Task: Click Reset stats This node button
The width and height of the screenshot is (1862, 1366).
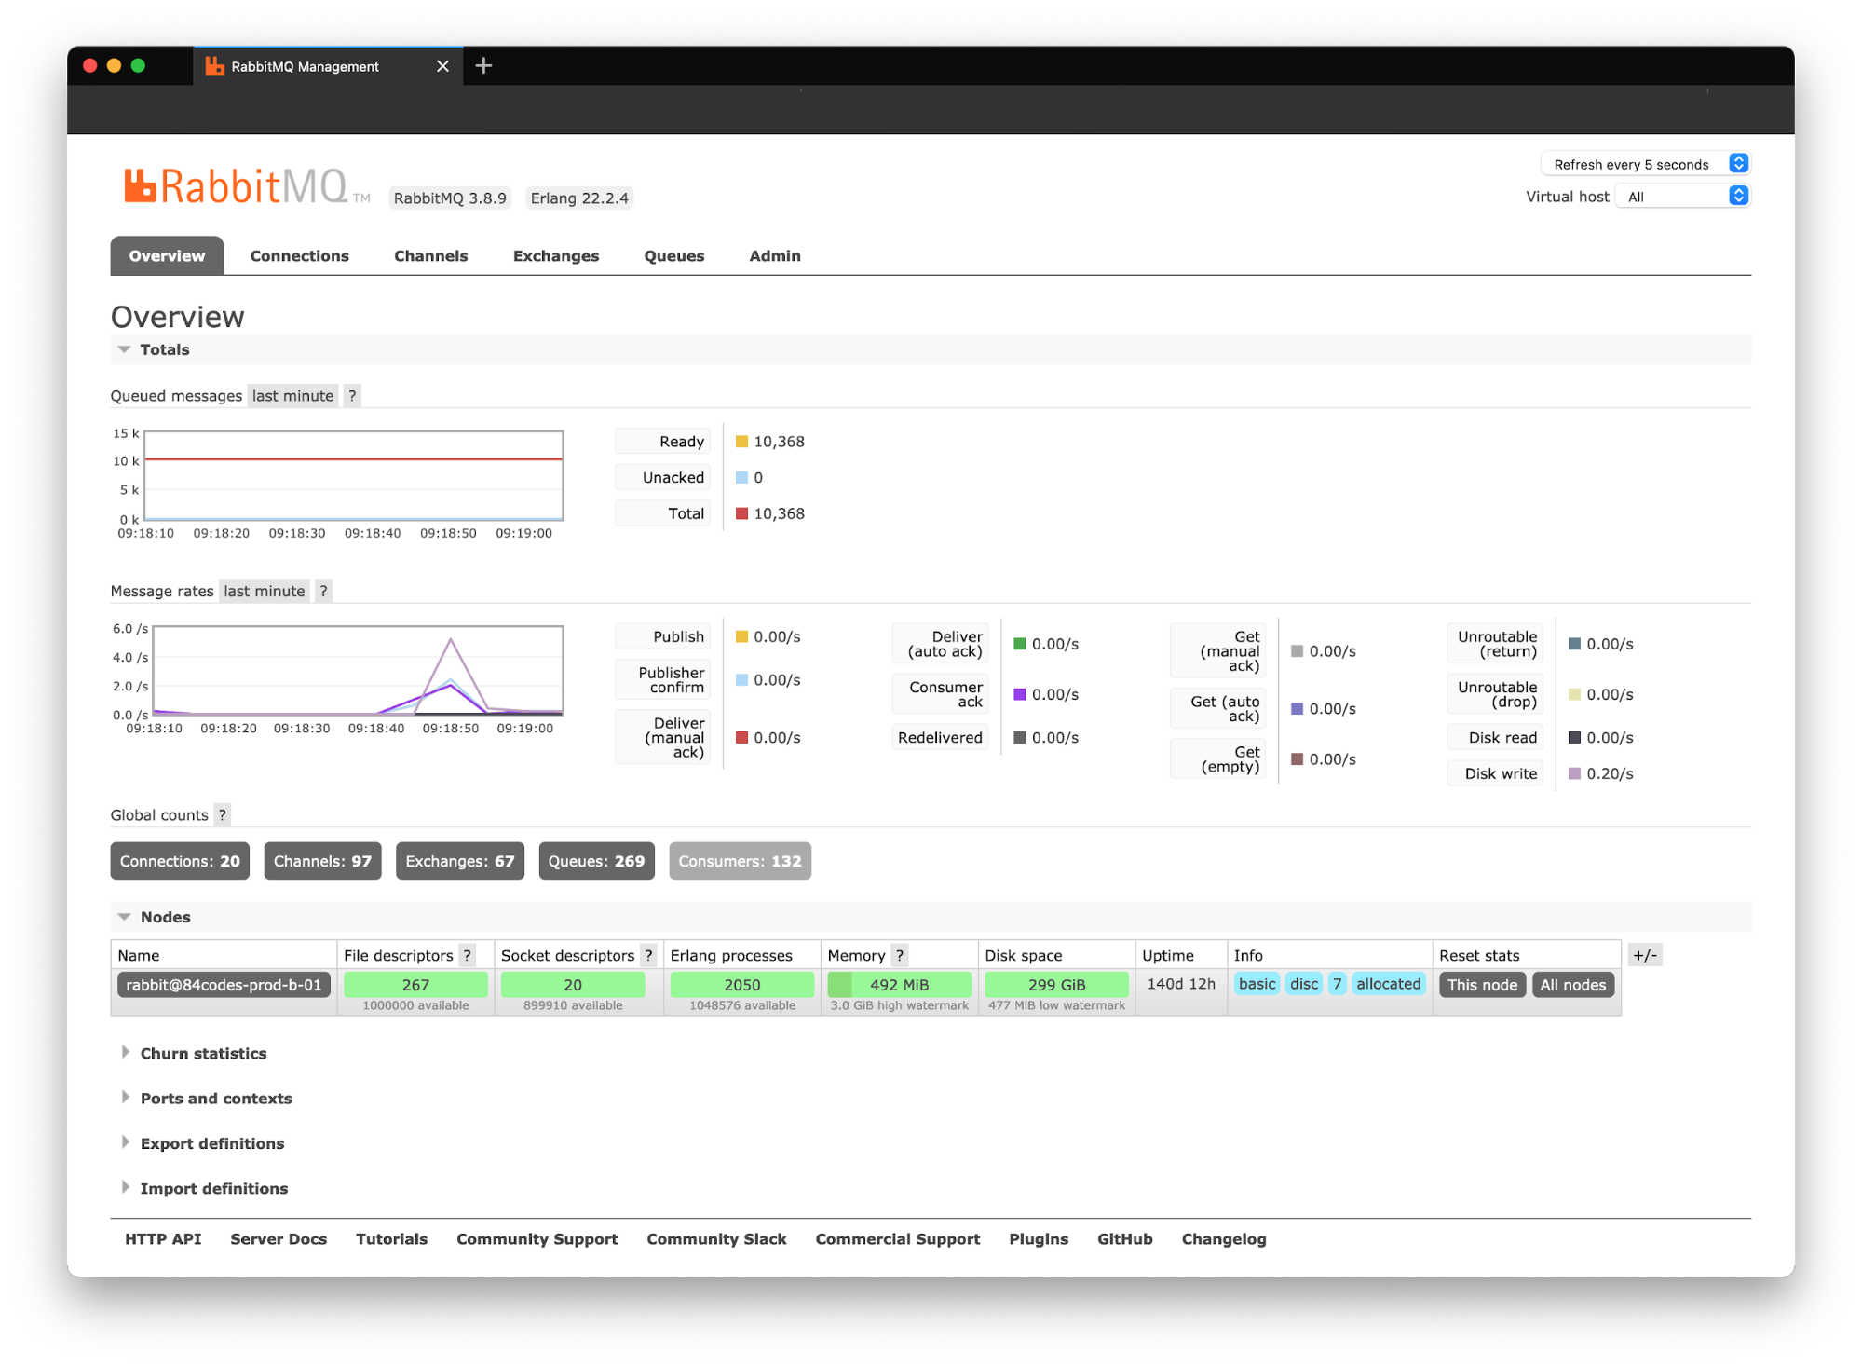Action: (x=1481, y=985)
